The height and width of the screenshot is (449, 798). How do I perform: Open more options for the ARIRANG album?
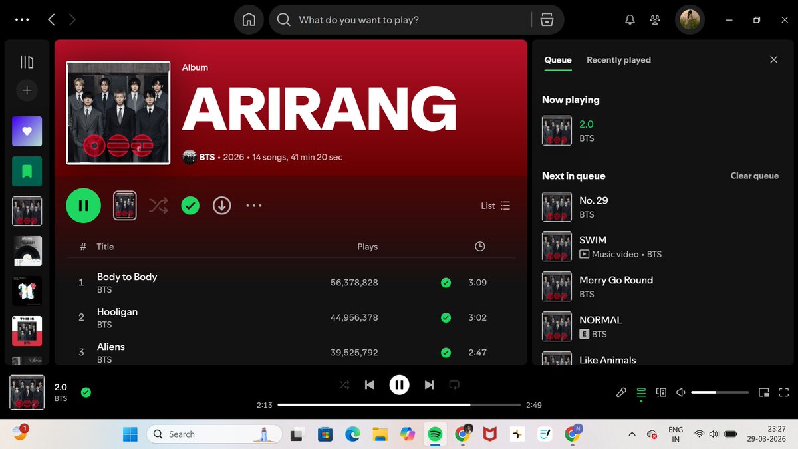coord(254,206)
